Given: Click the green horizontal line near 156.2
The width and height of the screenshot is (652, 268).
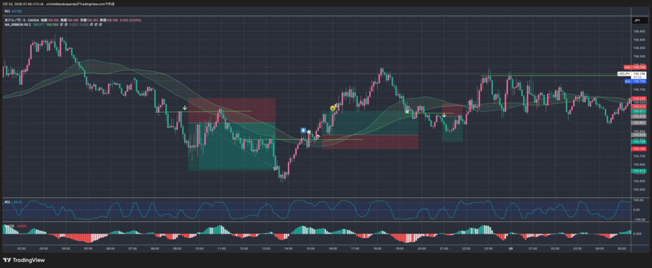Looking at the screenshot, I should coord(560,75).
